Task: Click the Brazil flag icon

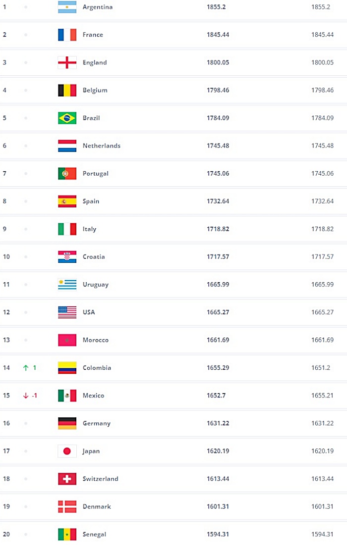Action: (67, 118)
